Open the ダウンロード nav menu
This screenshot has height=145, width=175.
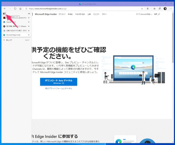pyautogui.click(x=62, y=14)
